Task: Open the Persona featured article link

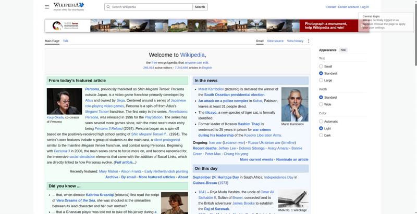Action: [x=92, y=89]
